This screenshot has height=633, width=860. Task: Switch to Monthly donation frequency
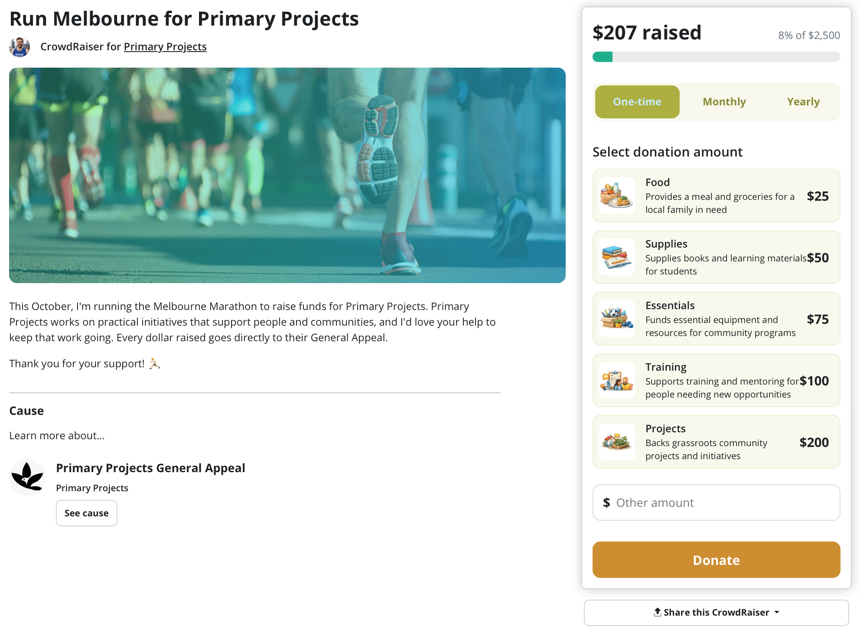724,102
